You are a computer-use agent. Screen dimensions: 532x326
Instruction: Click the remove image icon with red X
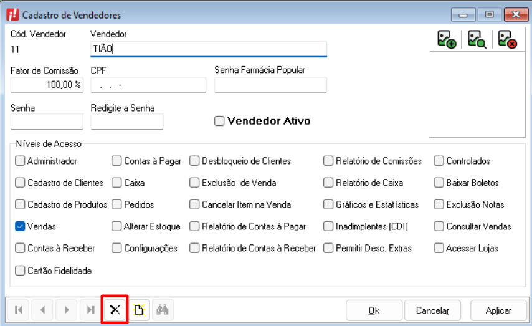[507, 39]
